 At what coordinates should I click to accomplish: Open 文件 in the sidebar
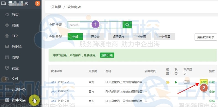point(15,79)
